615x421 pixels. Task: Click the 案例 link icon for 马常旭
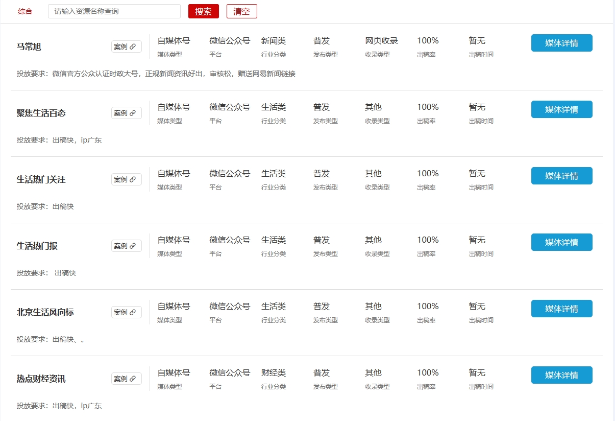(x=133, y=47)
